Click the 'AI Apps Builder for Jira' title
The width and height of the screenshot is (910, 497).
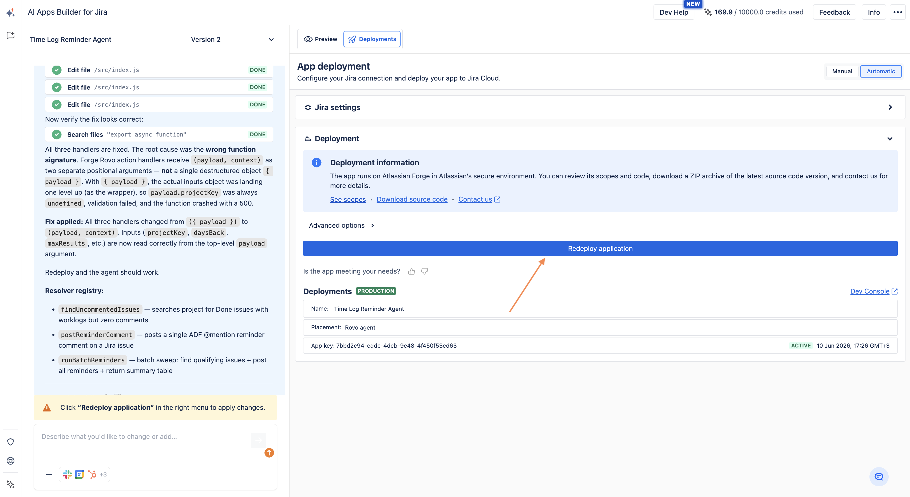pos(68,12)
